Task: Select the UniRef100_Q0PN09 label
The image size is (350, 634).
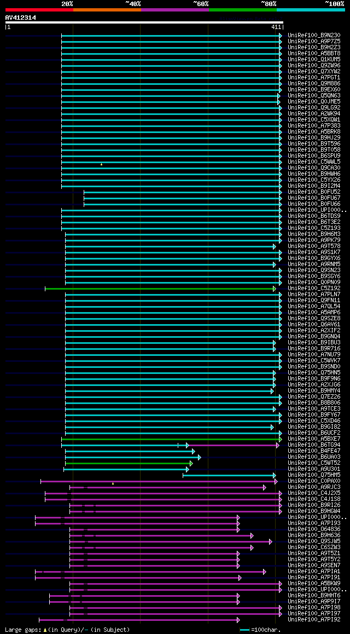Action: (x=314, y=282)
